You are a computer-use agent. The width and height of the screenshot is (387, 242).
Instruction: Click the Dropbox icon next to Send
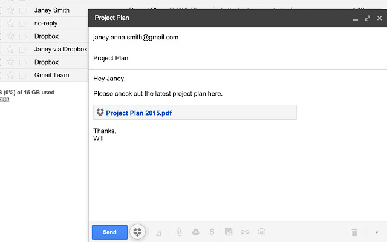(138, 232)
